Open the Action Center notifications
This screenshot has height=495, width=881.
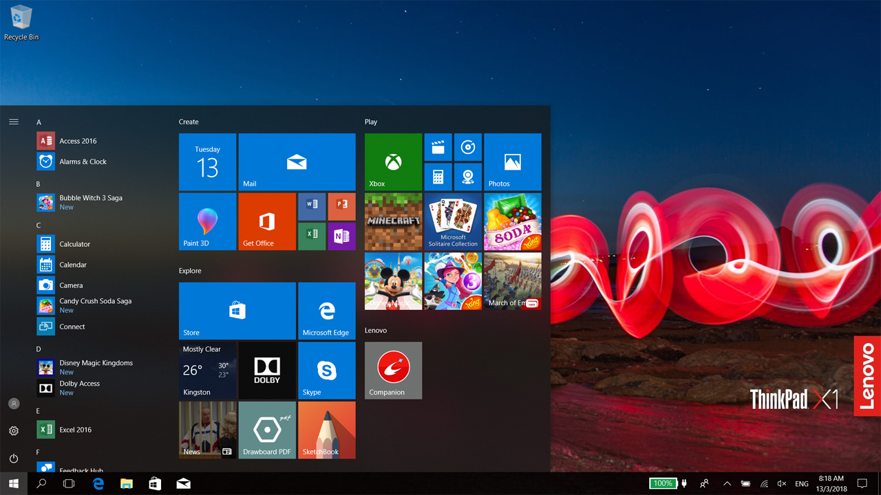click(862, 484)
